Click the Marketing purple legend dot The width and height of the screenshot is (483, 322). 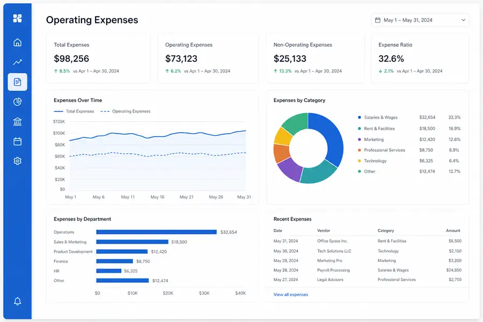click(359, 140)
